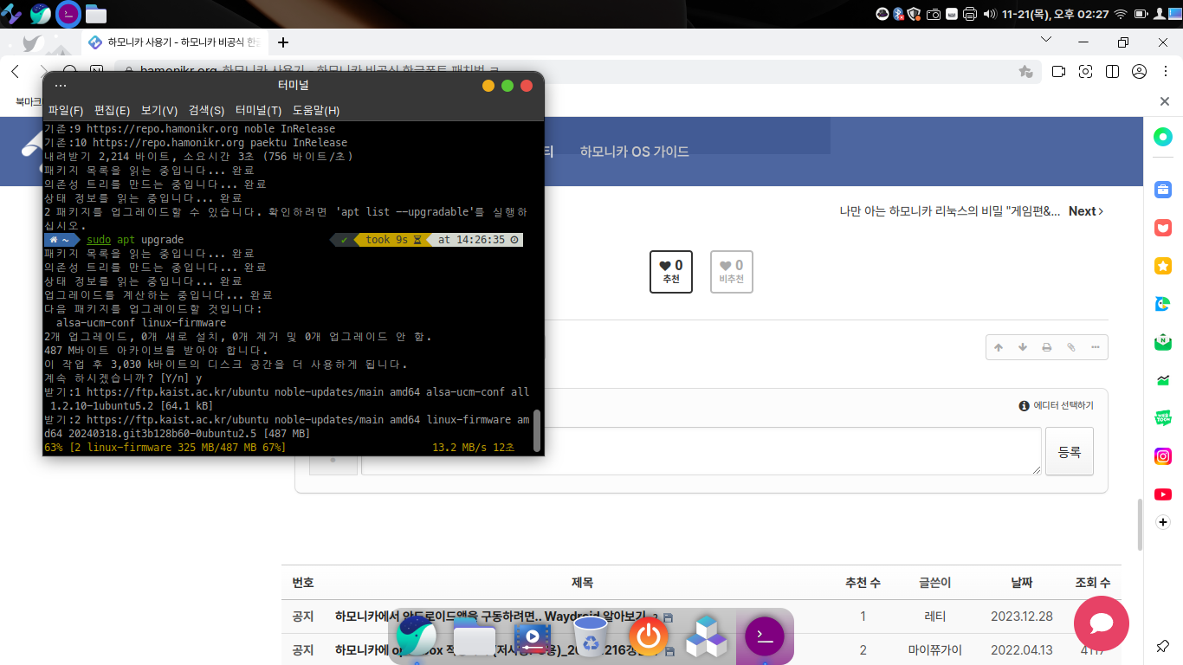Click the 레티 author cell
1183x665 pixels.
(x=935, y=617)
